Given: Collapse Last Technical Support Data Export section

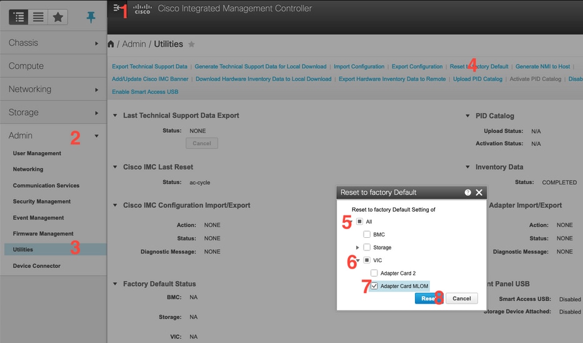Looking at the screenshot, I should coord(115,115).
